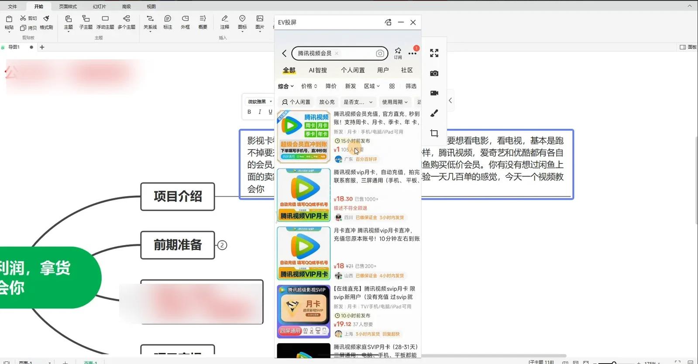Open the 文件 menu
The height and width of the screenshot is (364, 698).
13,7
